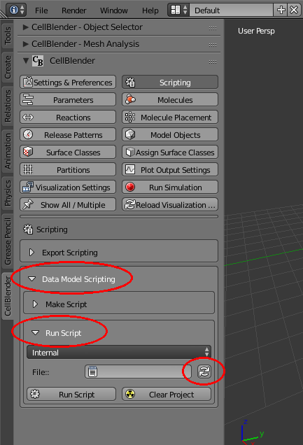
Task: Grab the Mesh Analysis panel drag handle
Action: pos(213,45)
